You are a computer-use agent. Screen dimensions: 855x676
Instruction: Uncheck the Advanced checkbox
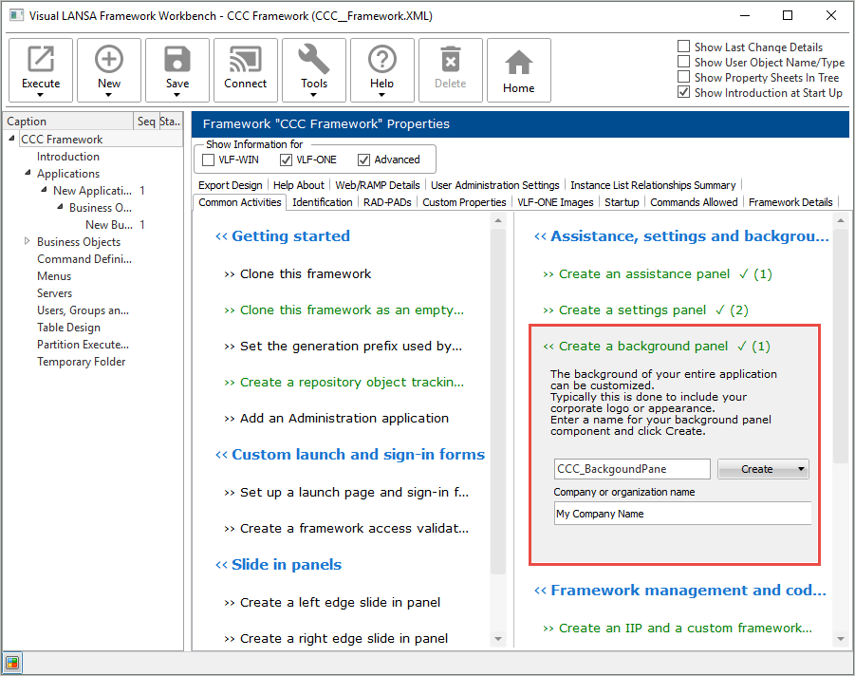tap(364, 160)
